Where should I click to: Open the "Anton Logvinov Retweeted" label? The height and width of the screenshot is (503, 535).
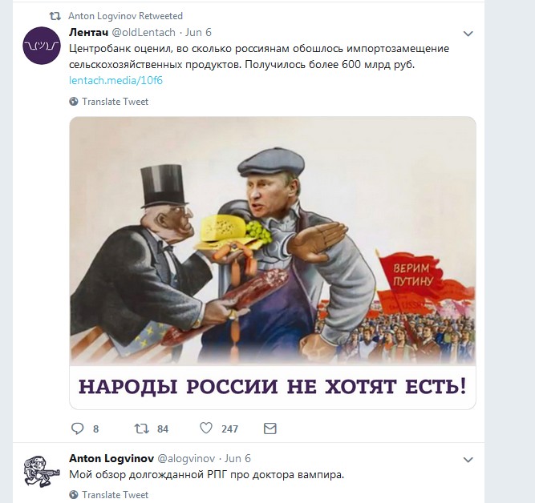click(126, 16)
